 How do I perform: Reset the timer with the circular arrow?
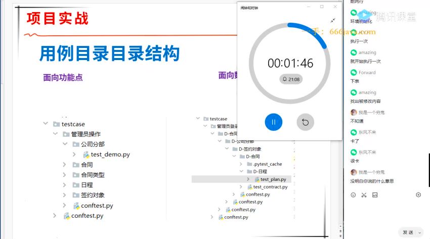coord(305,122)
